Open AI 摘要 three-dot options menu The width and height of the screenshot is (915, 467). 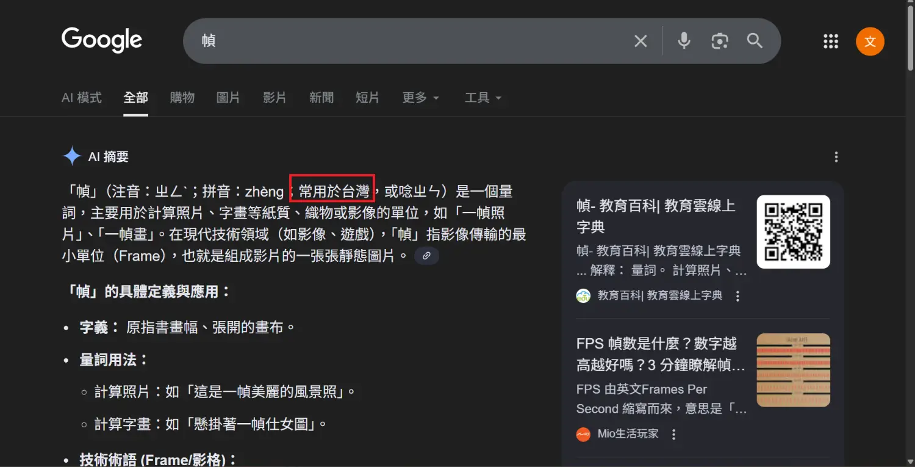836,157
